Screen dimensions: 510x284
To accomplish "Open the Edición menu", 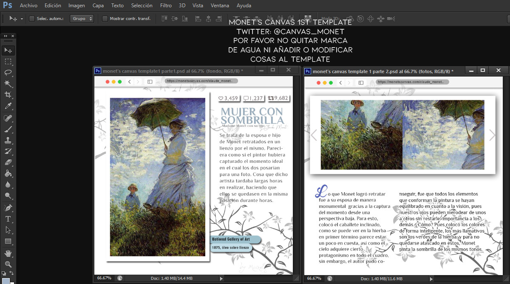I will pos(53,6).
